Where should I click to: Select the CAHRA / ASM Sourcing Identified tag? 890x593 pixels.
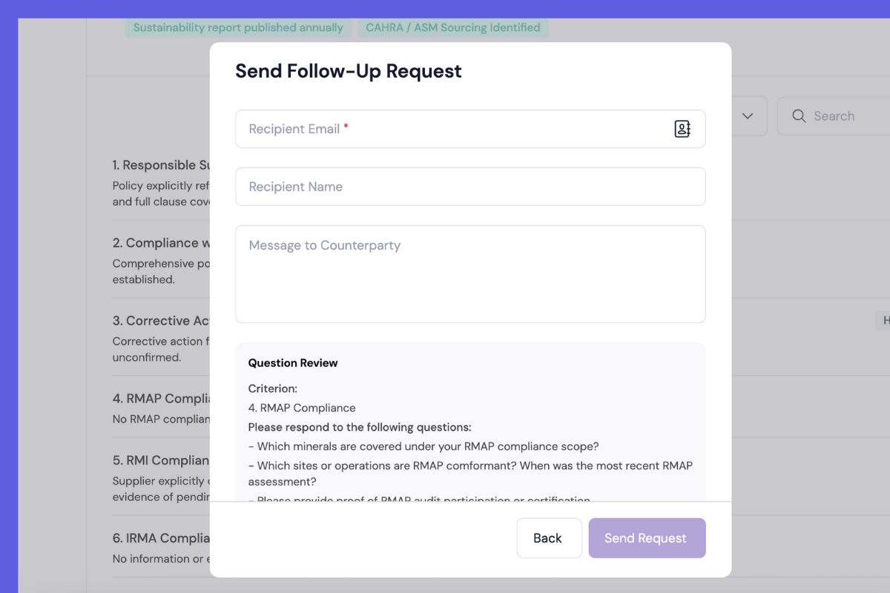click(x=452, y=27)
